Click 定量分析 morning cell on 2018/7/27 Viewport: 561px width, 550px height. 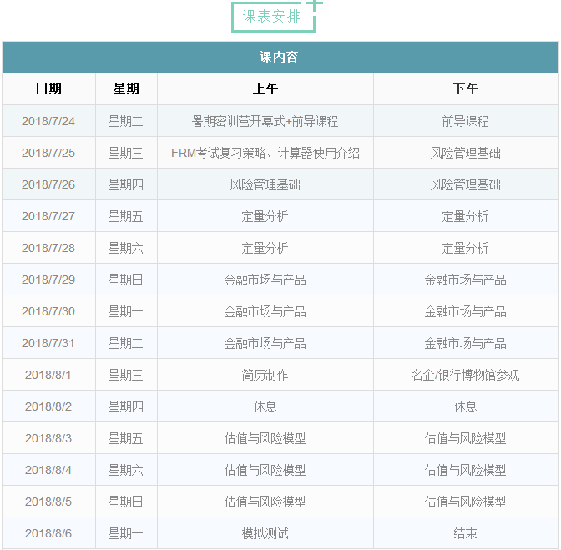tap(265, 216)
